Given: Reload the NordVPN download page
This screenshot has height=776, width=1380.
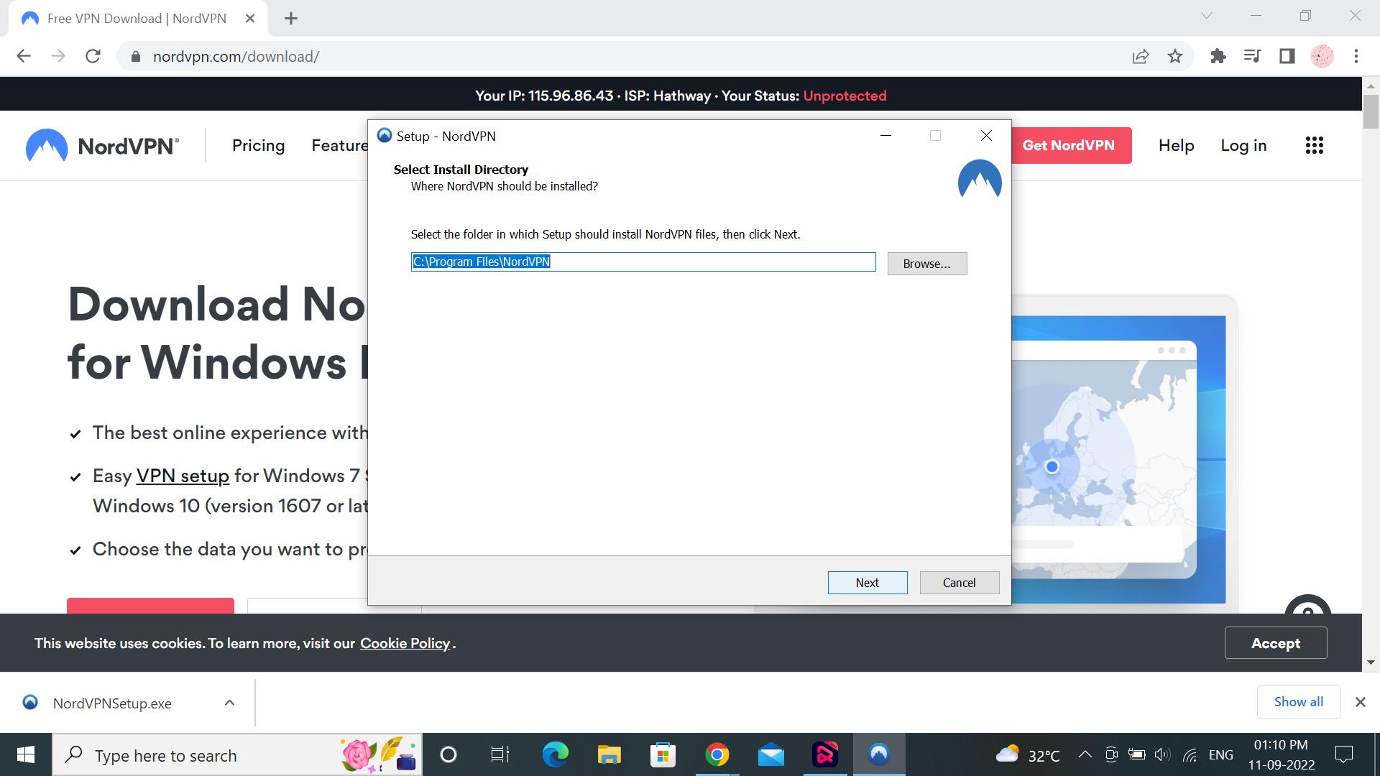Looking at the screenshot, I should tap(93, 56).
